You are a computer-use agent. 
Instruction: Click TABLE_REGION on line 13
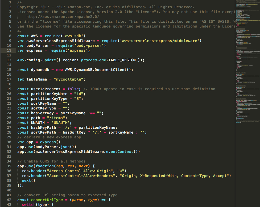(122, 60)
